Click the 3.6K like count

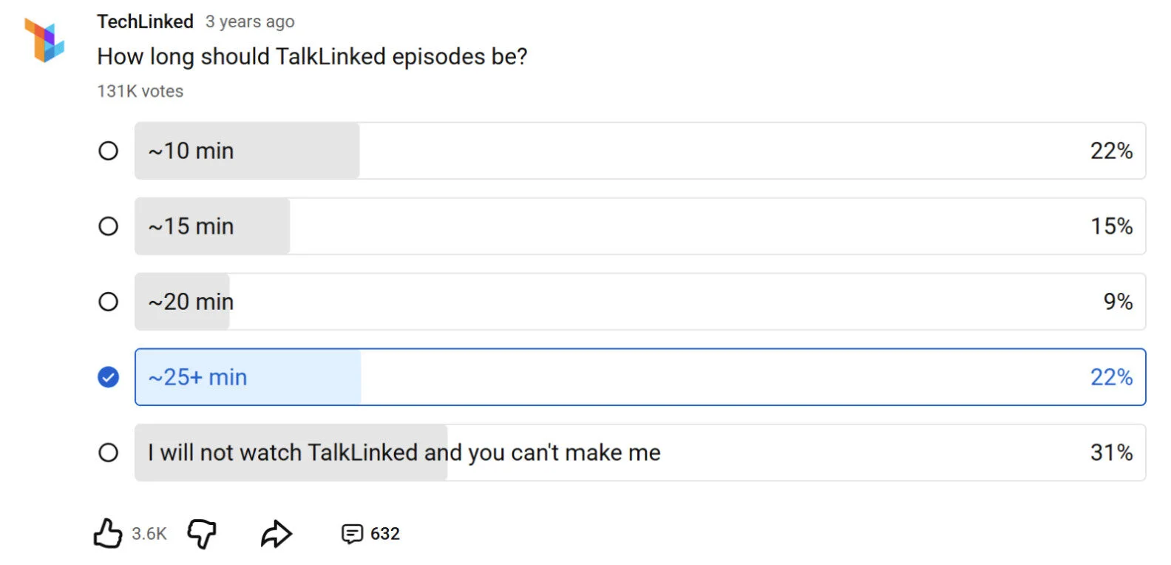pos(149,533)
